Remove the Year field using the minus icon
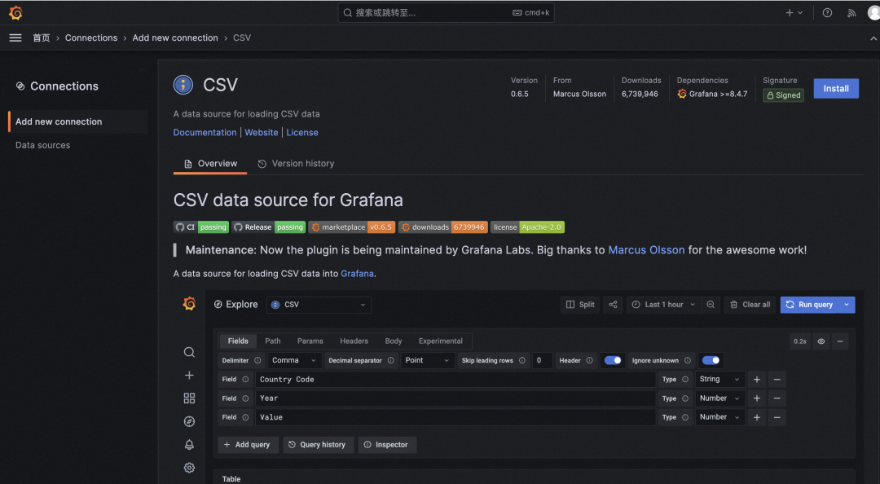 pos(777,398)
